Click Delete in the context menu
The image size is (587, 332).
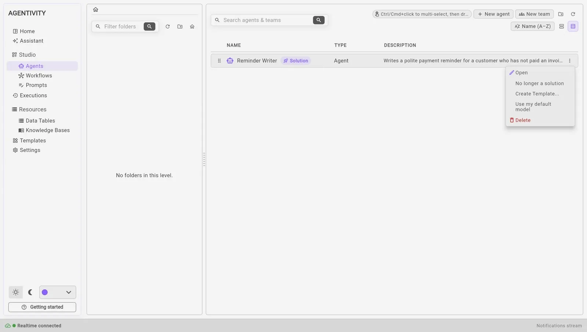(540, 120)
